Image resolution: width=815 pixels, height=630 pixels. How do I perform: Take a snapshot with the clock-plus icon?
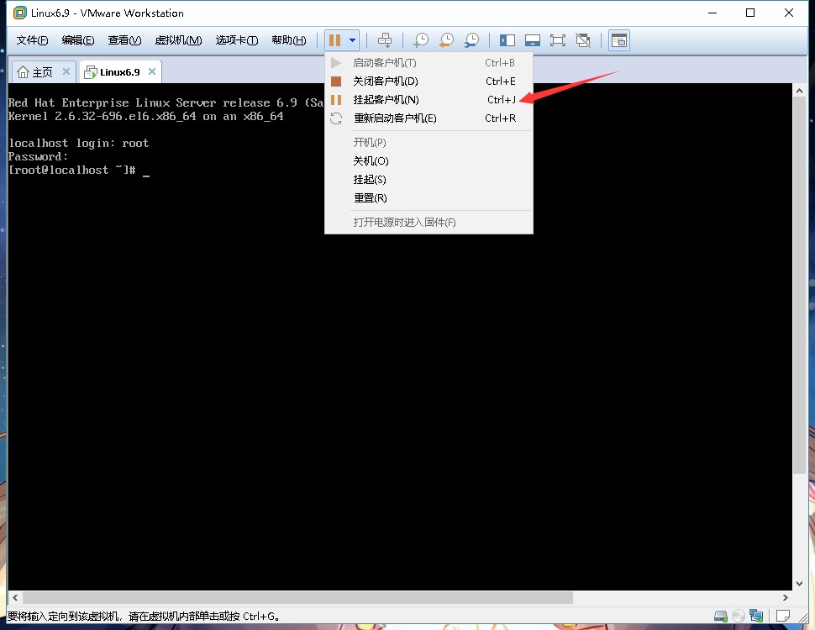420,40
